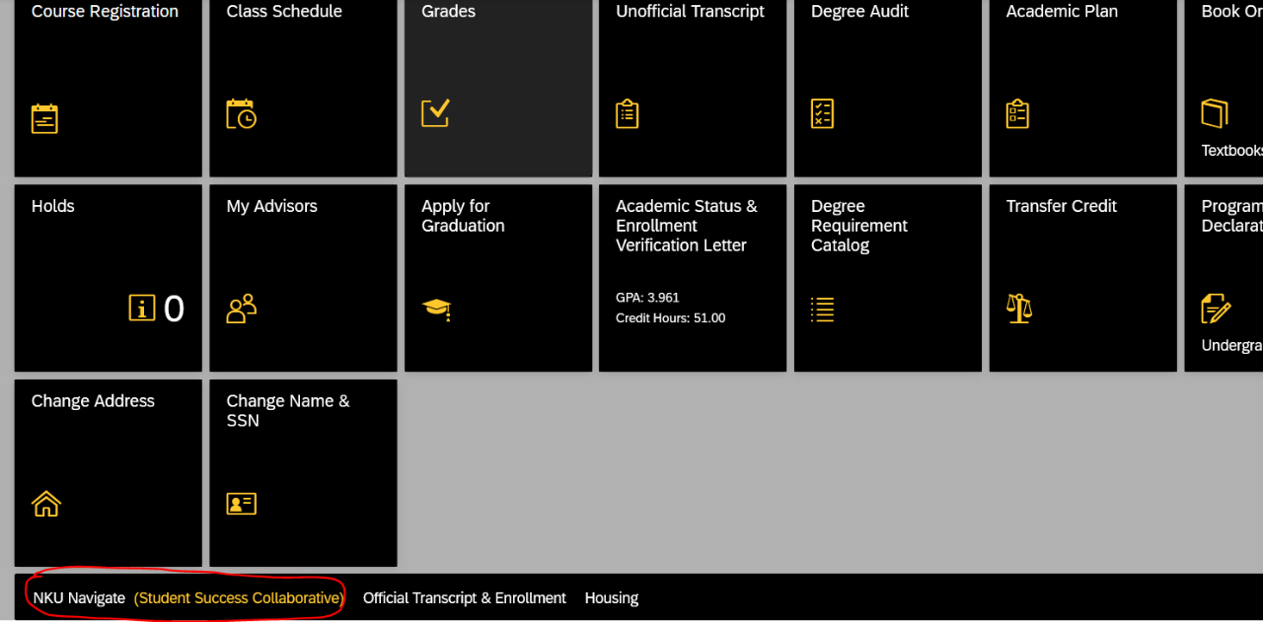Select the Apply for Graduation cap icon

[436, 309]
